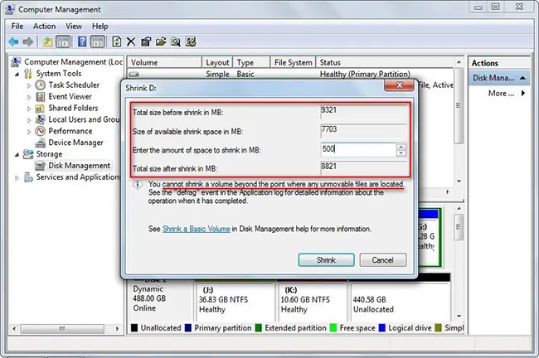
Task: Click the tree pane scroll-left arrow
Action: point(14,329)
